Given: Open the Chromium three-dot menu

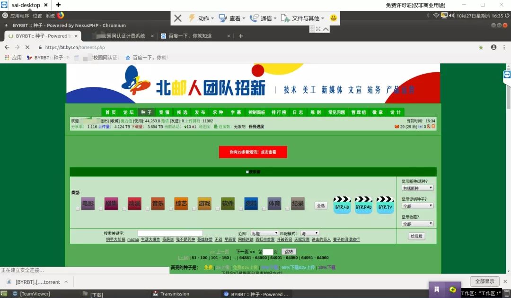Looking at the screenshot, I should [x=504, y=47].
